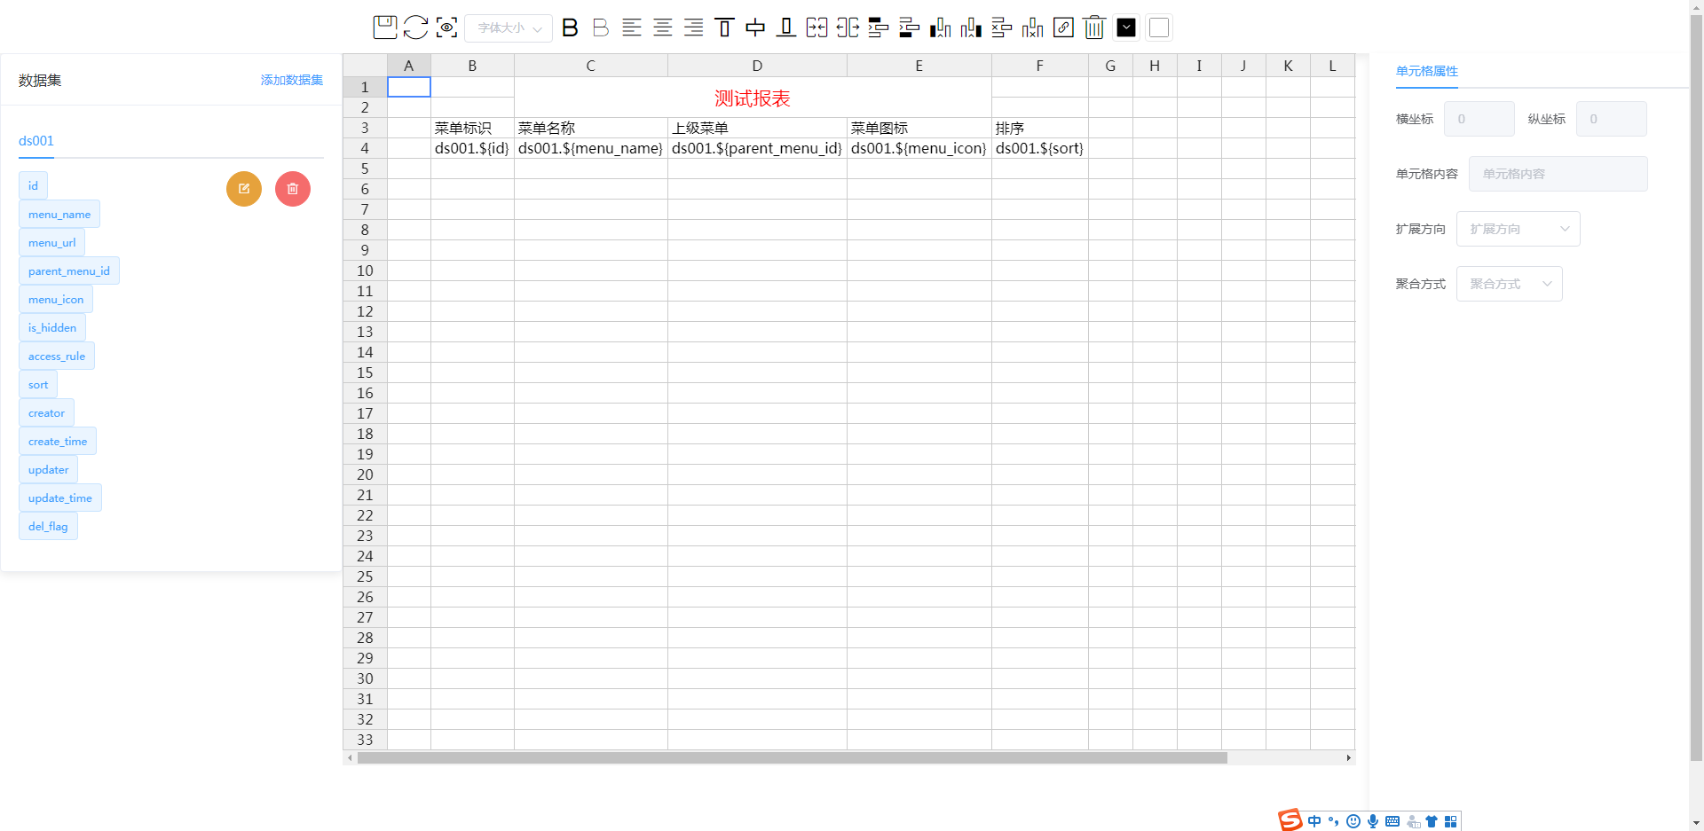Select cell A1 in the spreadsheet
The width and height of the screenshot is (1704, 831).
(409, 87)
